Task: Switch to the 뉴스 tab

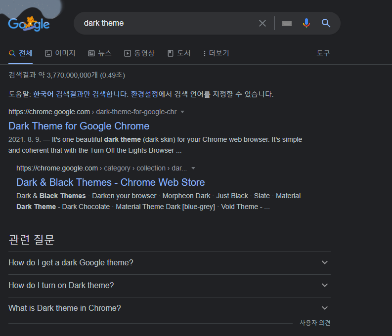Action: 100,53
